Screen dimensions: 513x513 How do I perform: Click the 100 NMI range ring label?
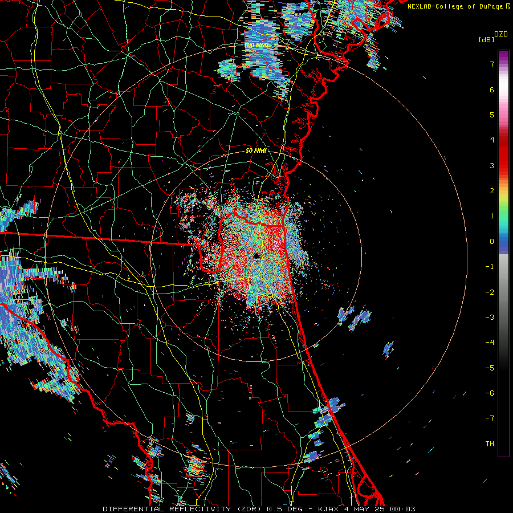point(256,45)
